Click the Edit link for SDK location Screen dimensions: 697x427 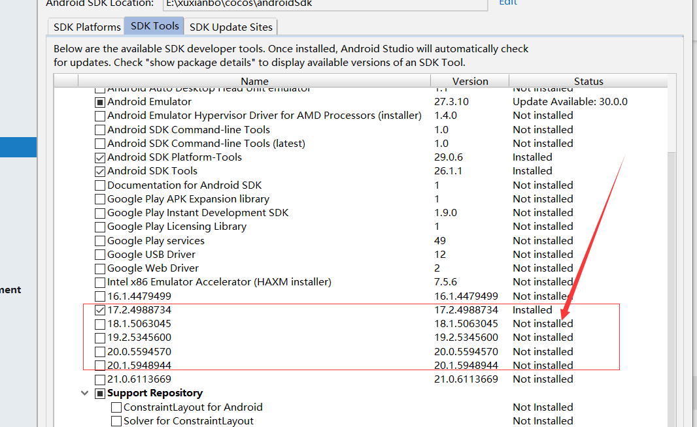pyautogui.click(x=508, y=3)
